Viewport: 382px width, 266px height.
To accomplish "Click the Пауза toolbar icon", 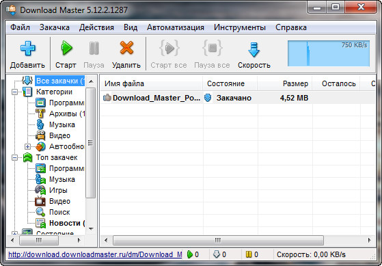I will (x=94, y=49).
